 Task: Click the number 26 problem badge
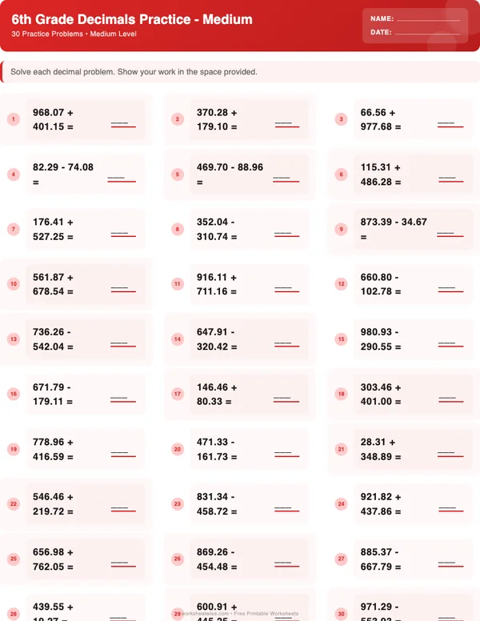178,559
